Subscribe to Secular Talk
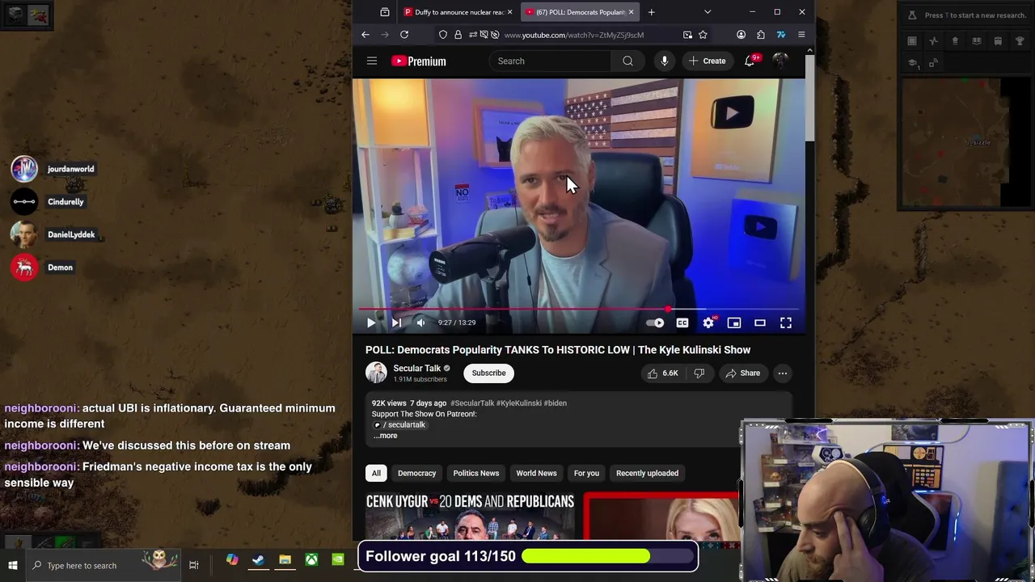 (x=488, y=373)
